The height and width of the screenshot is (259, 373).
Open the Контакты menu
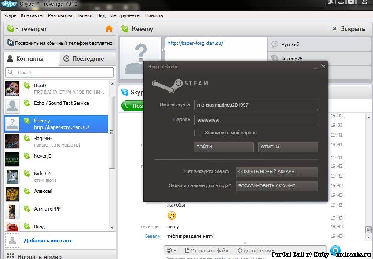(x=32, y=15)
